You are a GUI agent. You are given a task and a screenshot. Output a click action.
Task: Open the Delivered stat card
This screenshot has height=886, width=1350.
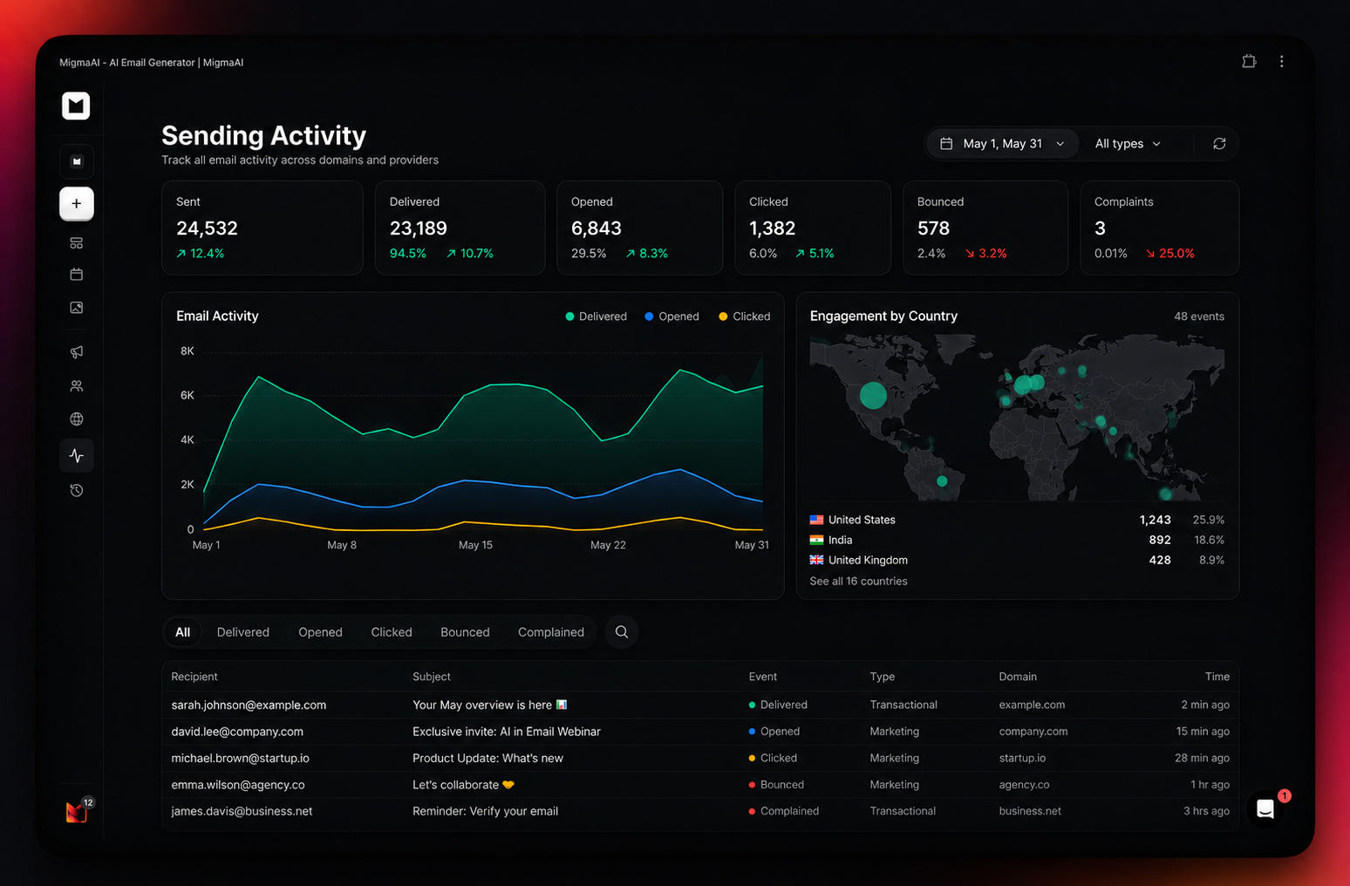460,228
